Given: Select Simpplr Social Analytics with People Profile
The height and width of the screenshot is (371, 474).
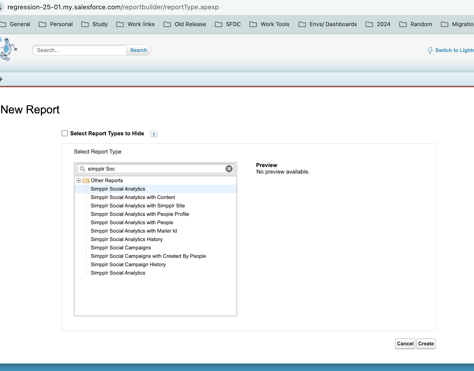Looking at the screenshot, I should click(x=140, y=214).
